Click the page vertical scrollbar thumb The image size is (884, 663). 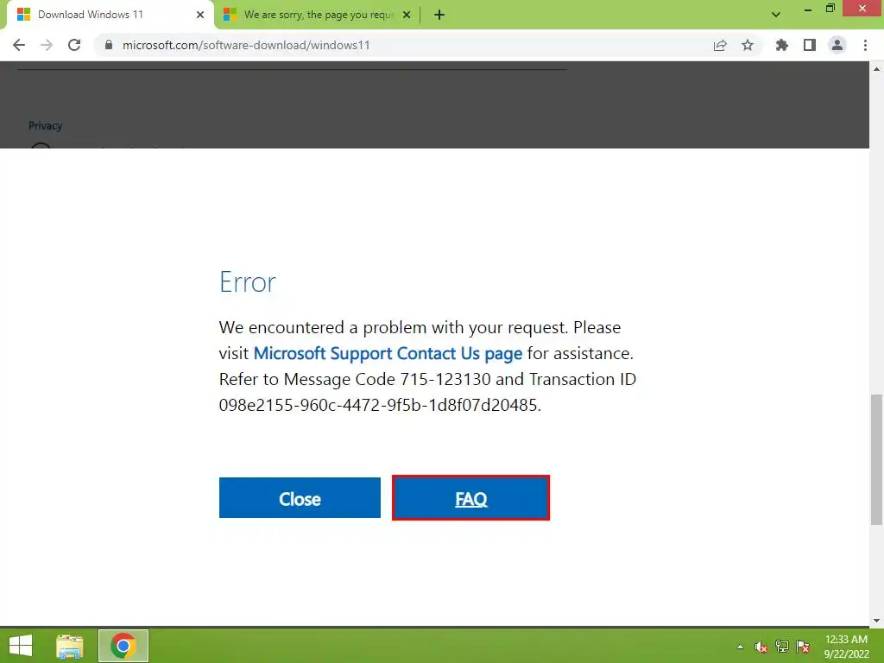[x=876, y=459]
